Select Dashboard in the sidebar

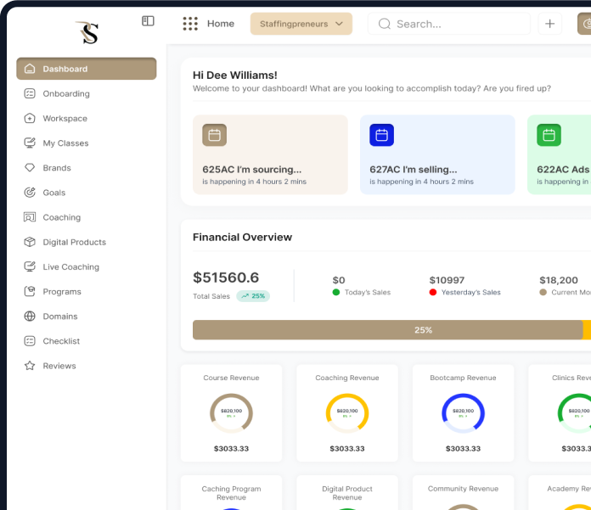click(87, 69)
